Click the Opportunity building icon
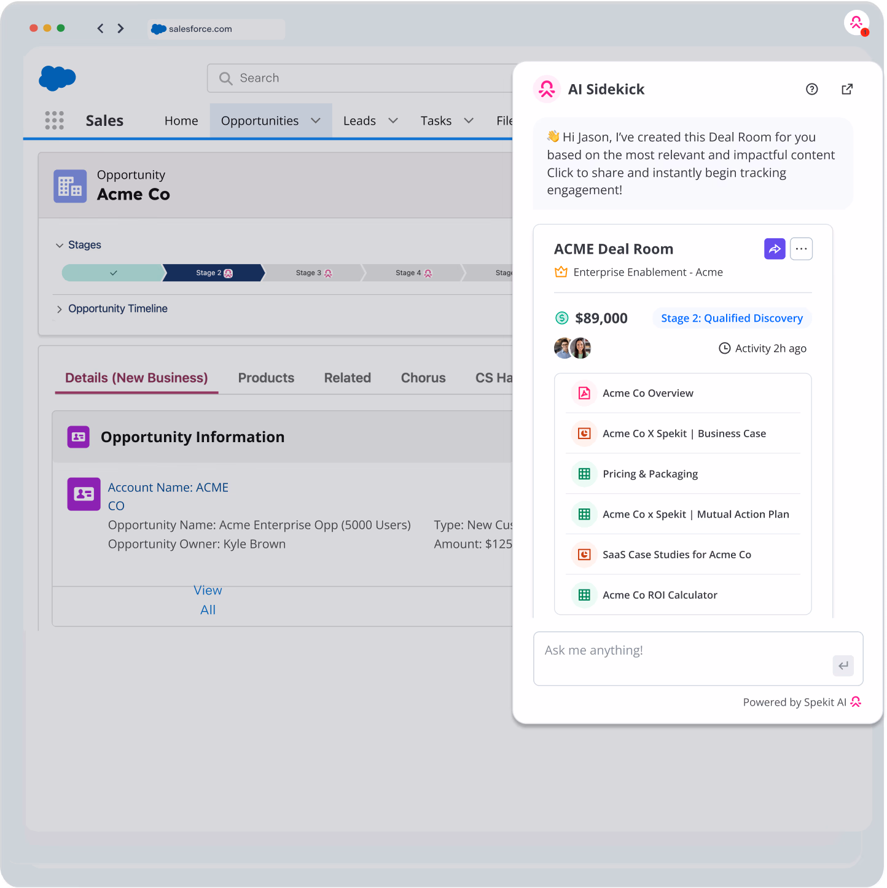The height and width of the screenshot is (888, 887). click(70, 186)
